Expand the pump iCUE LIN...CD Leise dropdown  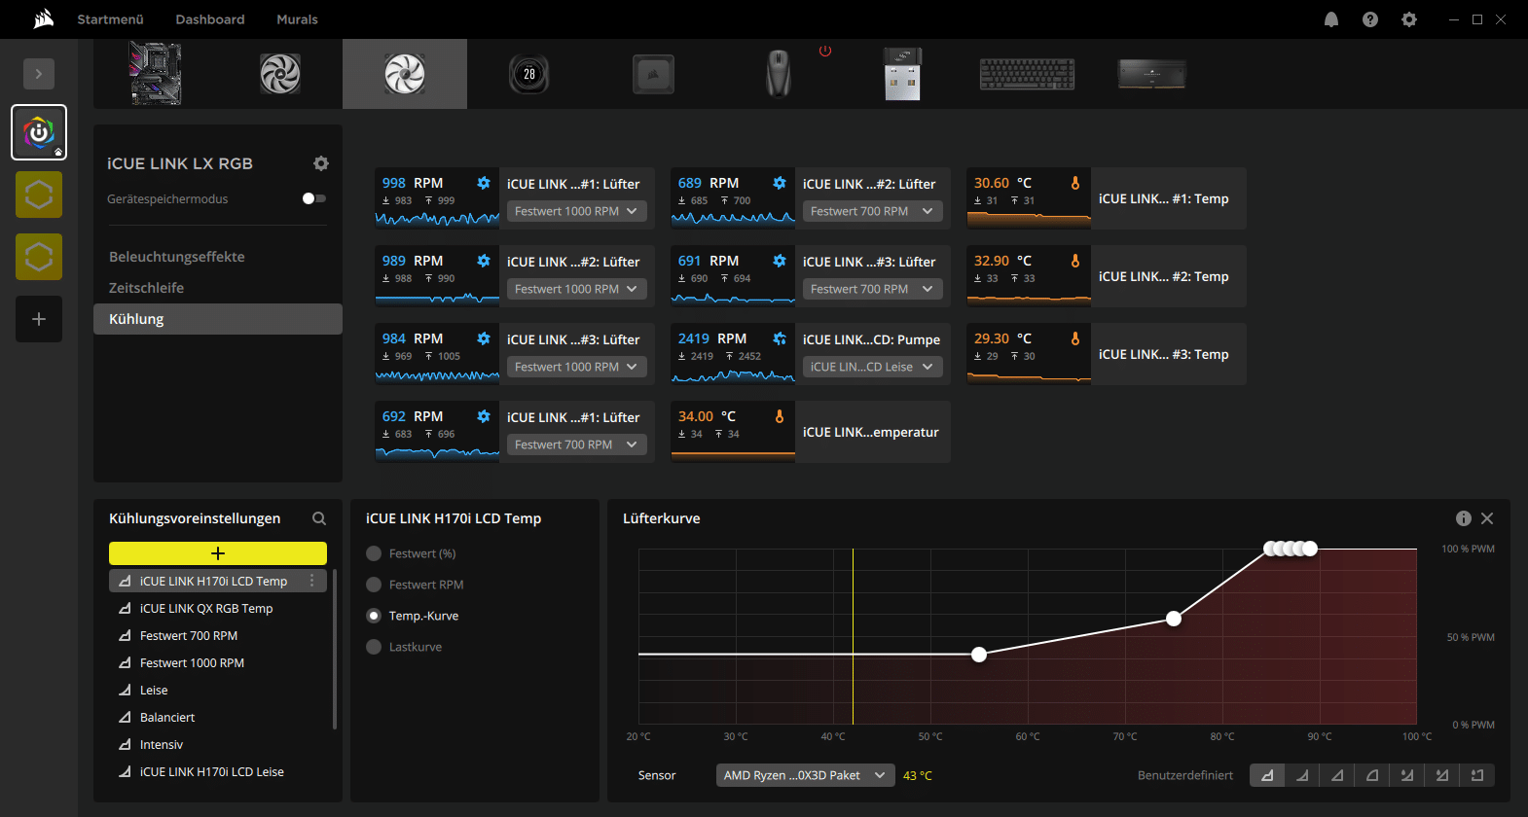[872, 367]
